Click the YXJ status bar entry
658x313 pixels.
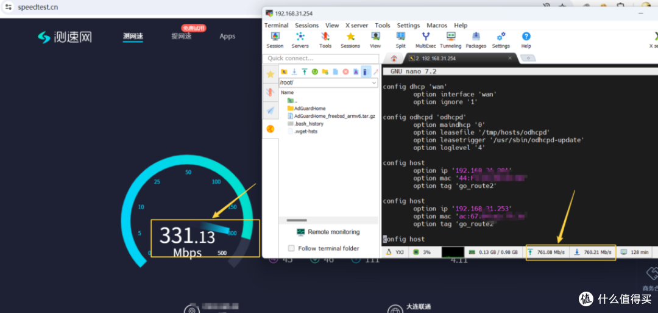(394, 252)
